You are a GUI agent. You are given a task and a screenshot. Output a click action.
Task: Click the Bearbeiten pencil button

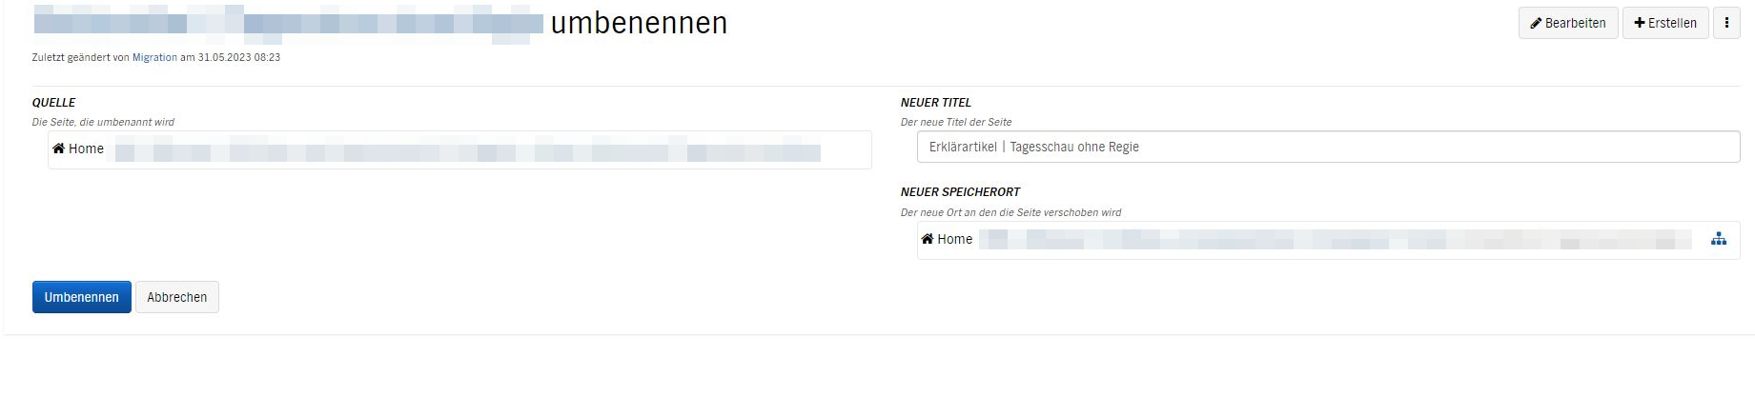pyautogui.click(x=1567, y=23)
